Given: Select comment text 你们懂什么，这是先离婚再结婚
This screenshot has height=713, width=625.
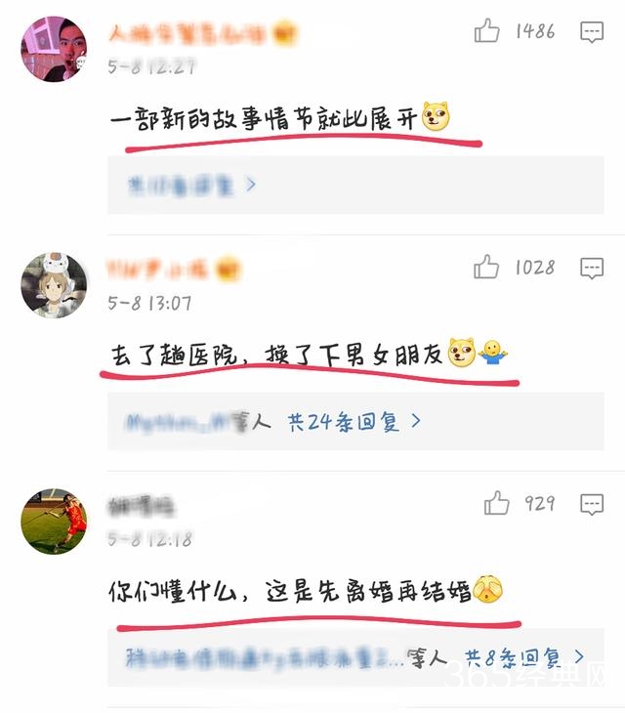Looking at the screenshot, I should (290, 591).
